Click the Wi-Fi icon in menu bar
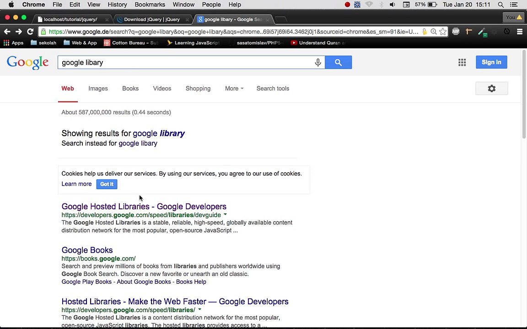Viewport: 527px width, 329px height. tap(369, 5)
